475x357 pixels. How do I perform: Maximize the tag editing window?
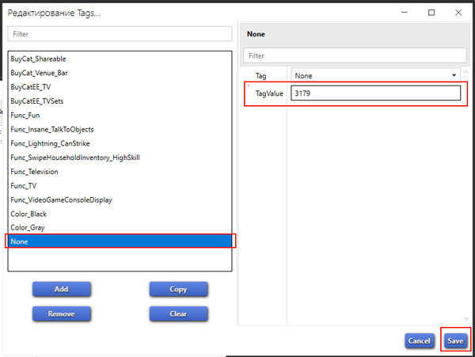pos(431,13)
